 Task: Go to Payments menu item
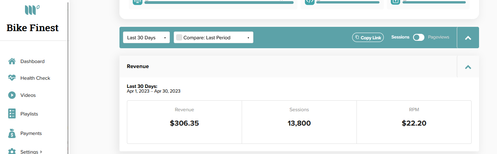[31, 133]
